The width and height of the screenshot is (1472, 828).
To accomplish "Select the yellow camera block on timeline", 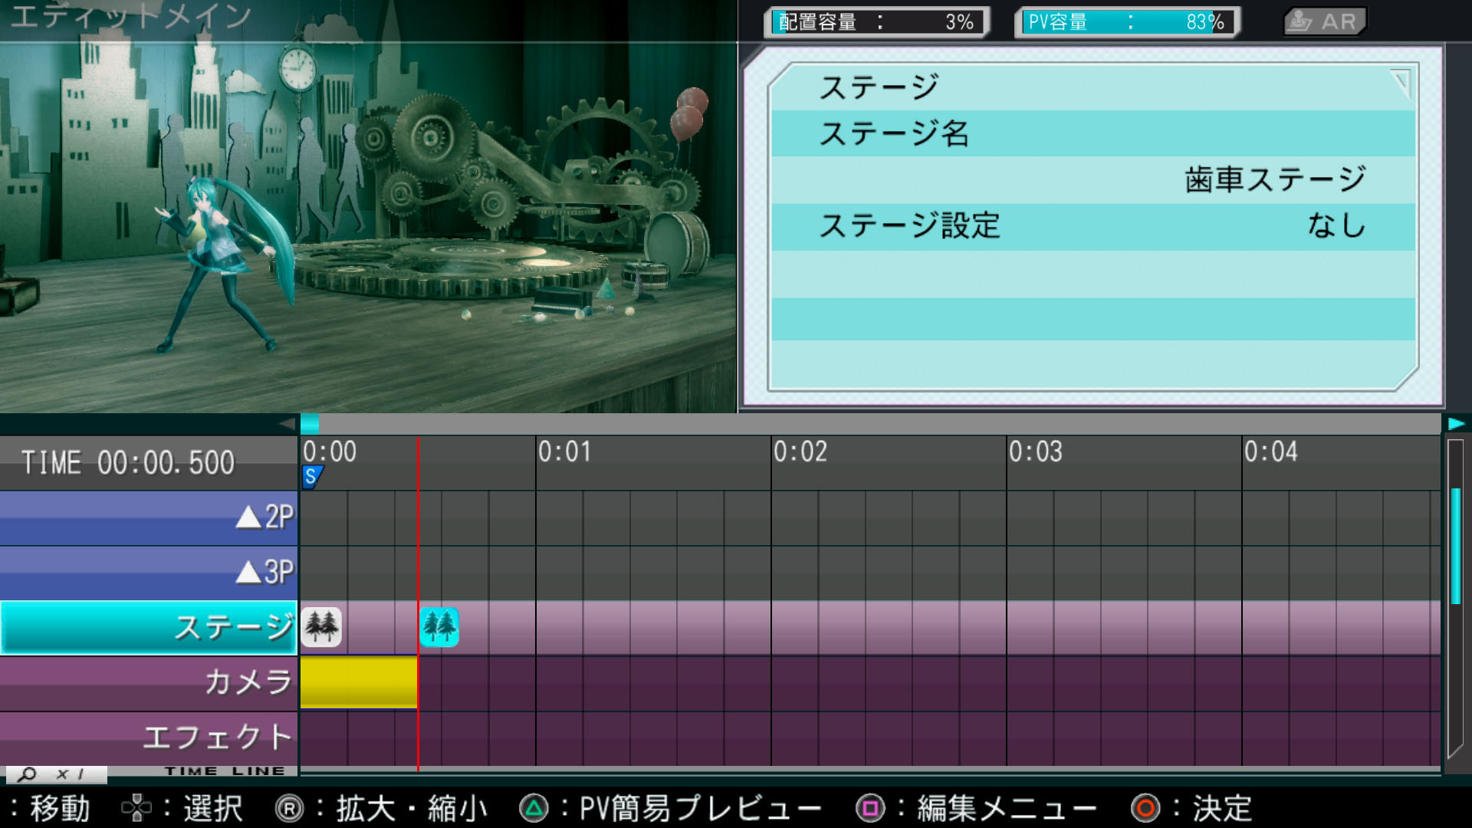I will coord(358,682).
